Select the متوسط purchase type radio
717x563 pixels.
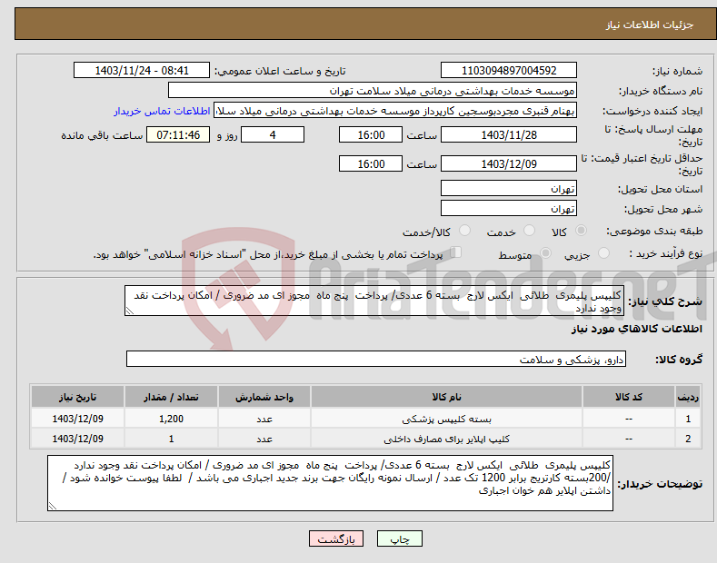click(545, 252)
